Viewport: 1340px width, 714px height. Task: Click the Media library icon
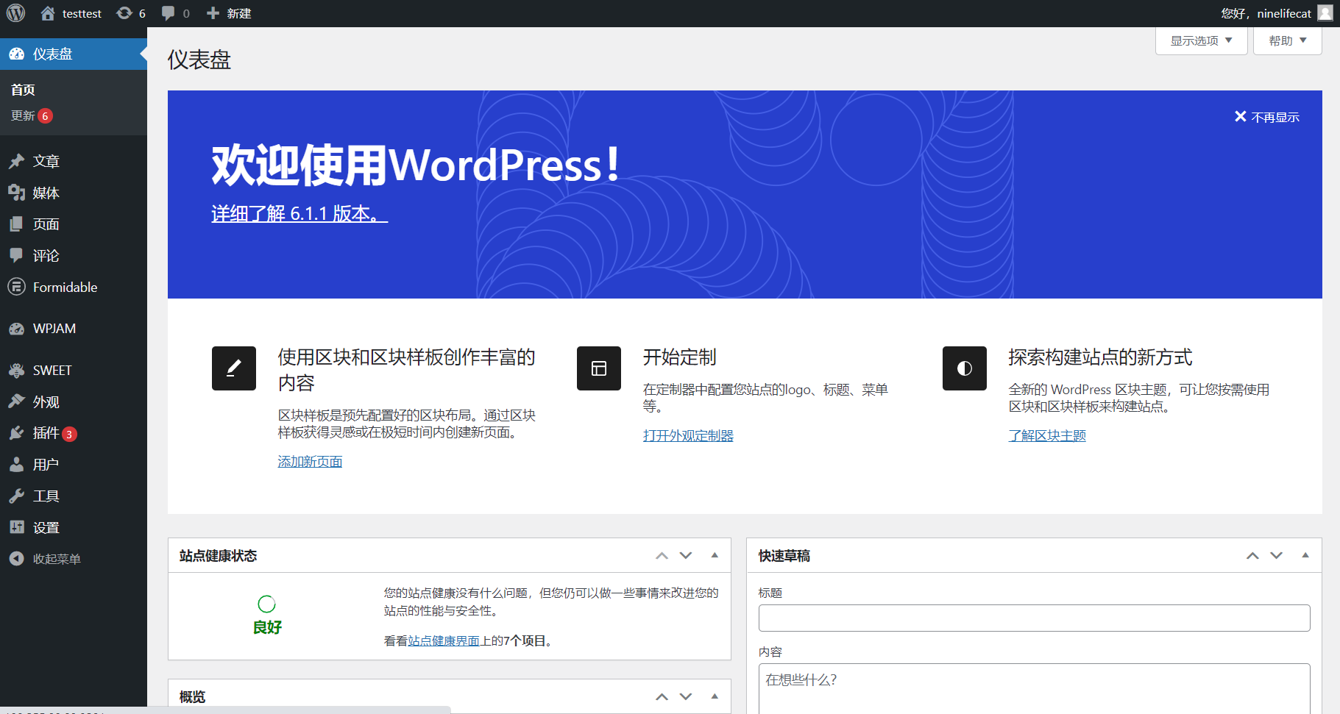[x=16, y=193]
